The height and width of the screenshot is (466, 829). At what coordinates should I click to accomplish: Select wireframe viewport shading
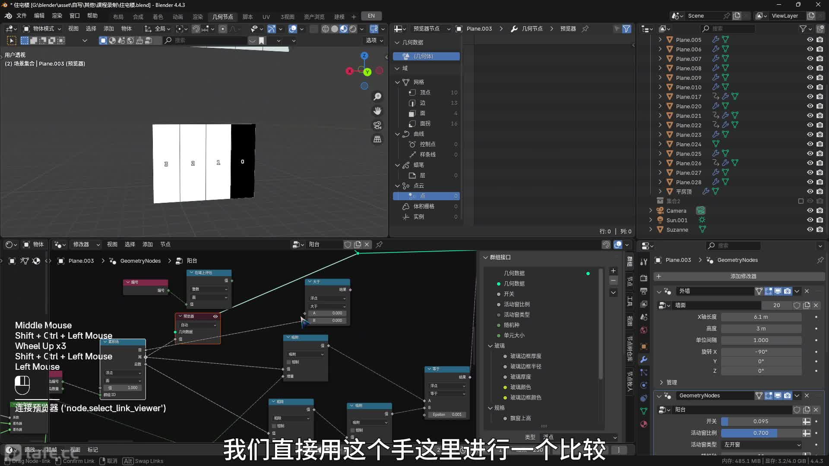coord(326,29)
